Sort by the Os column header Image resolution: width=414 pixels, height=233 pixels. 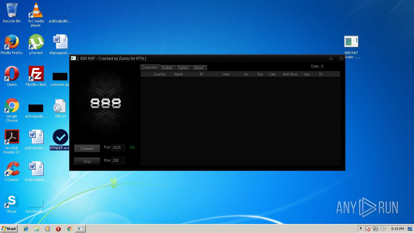tap(246, 74)
